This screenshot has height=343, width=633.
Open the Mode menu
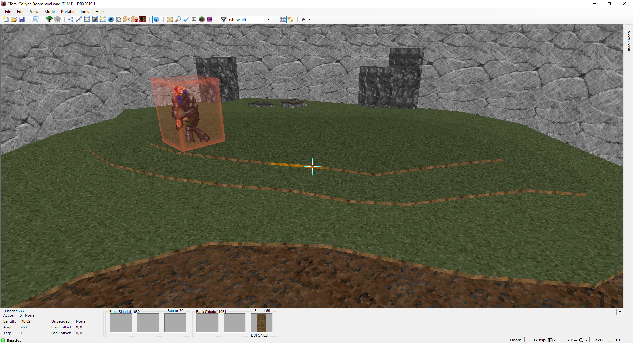(x=50, y=11)
